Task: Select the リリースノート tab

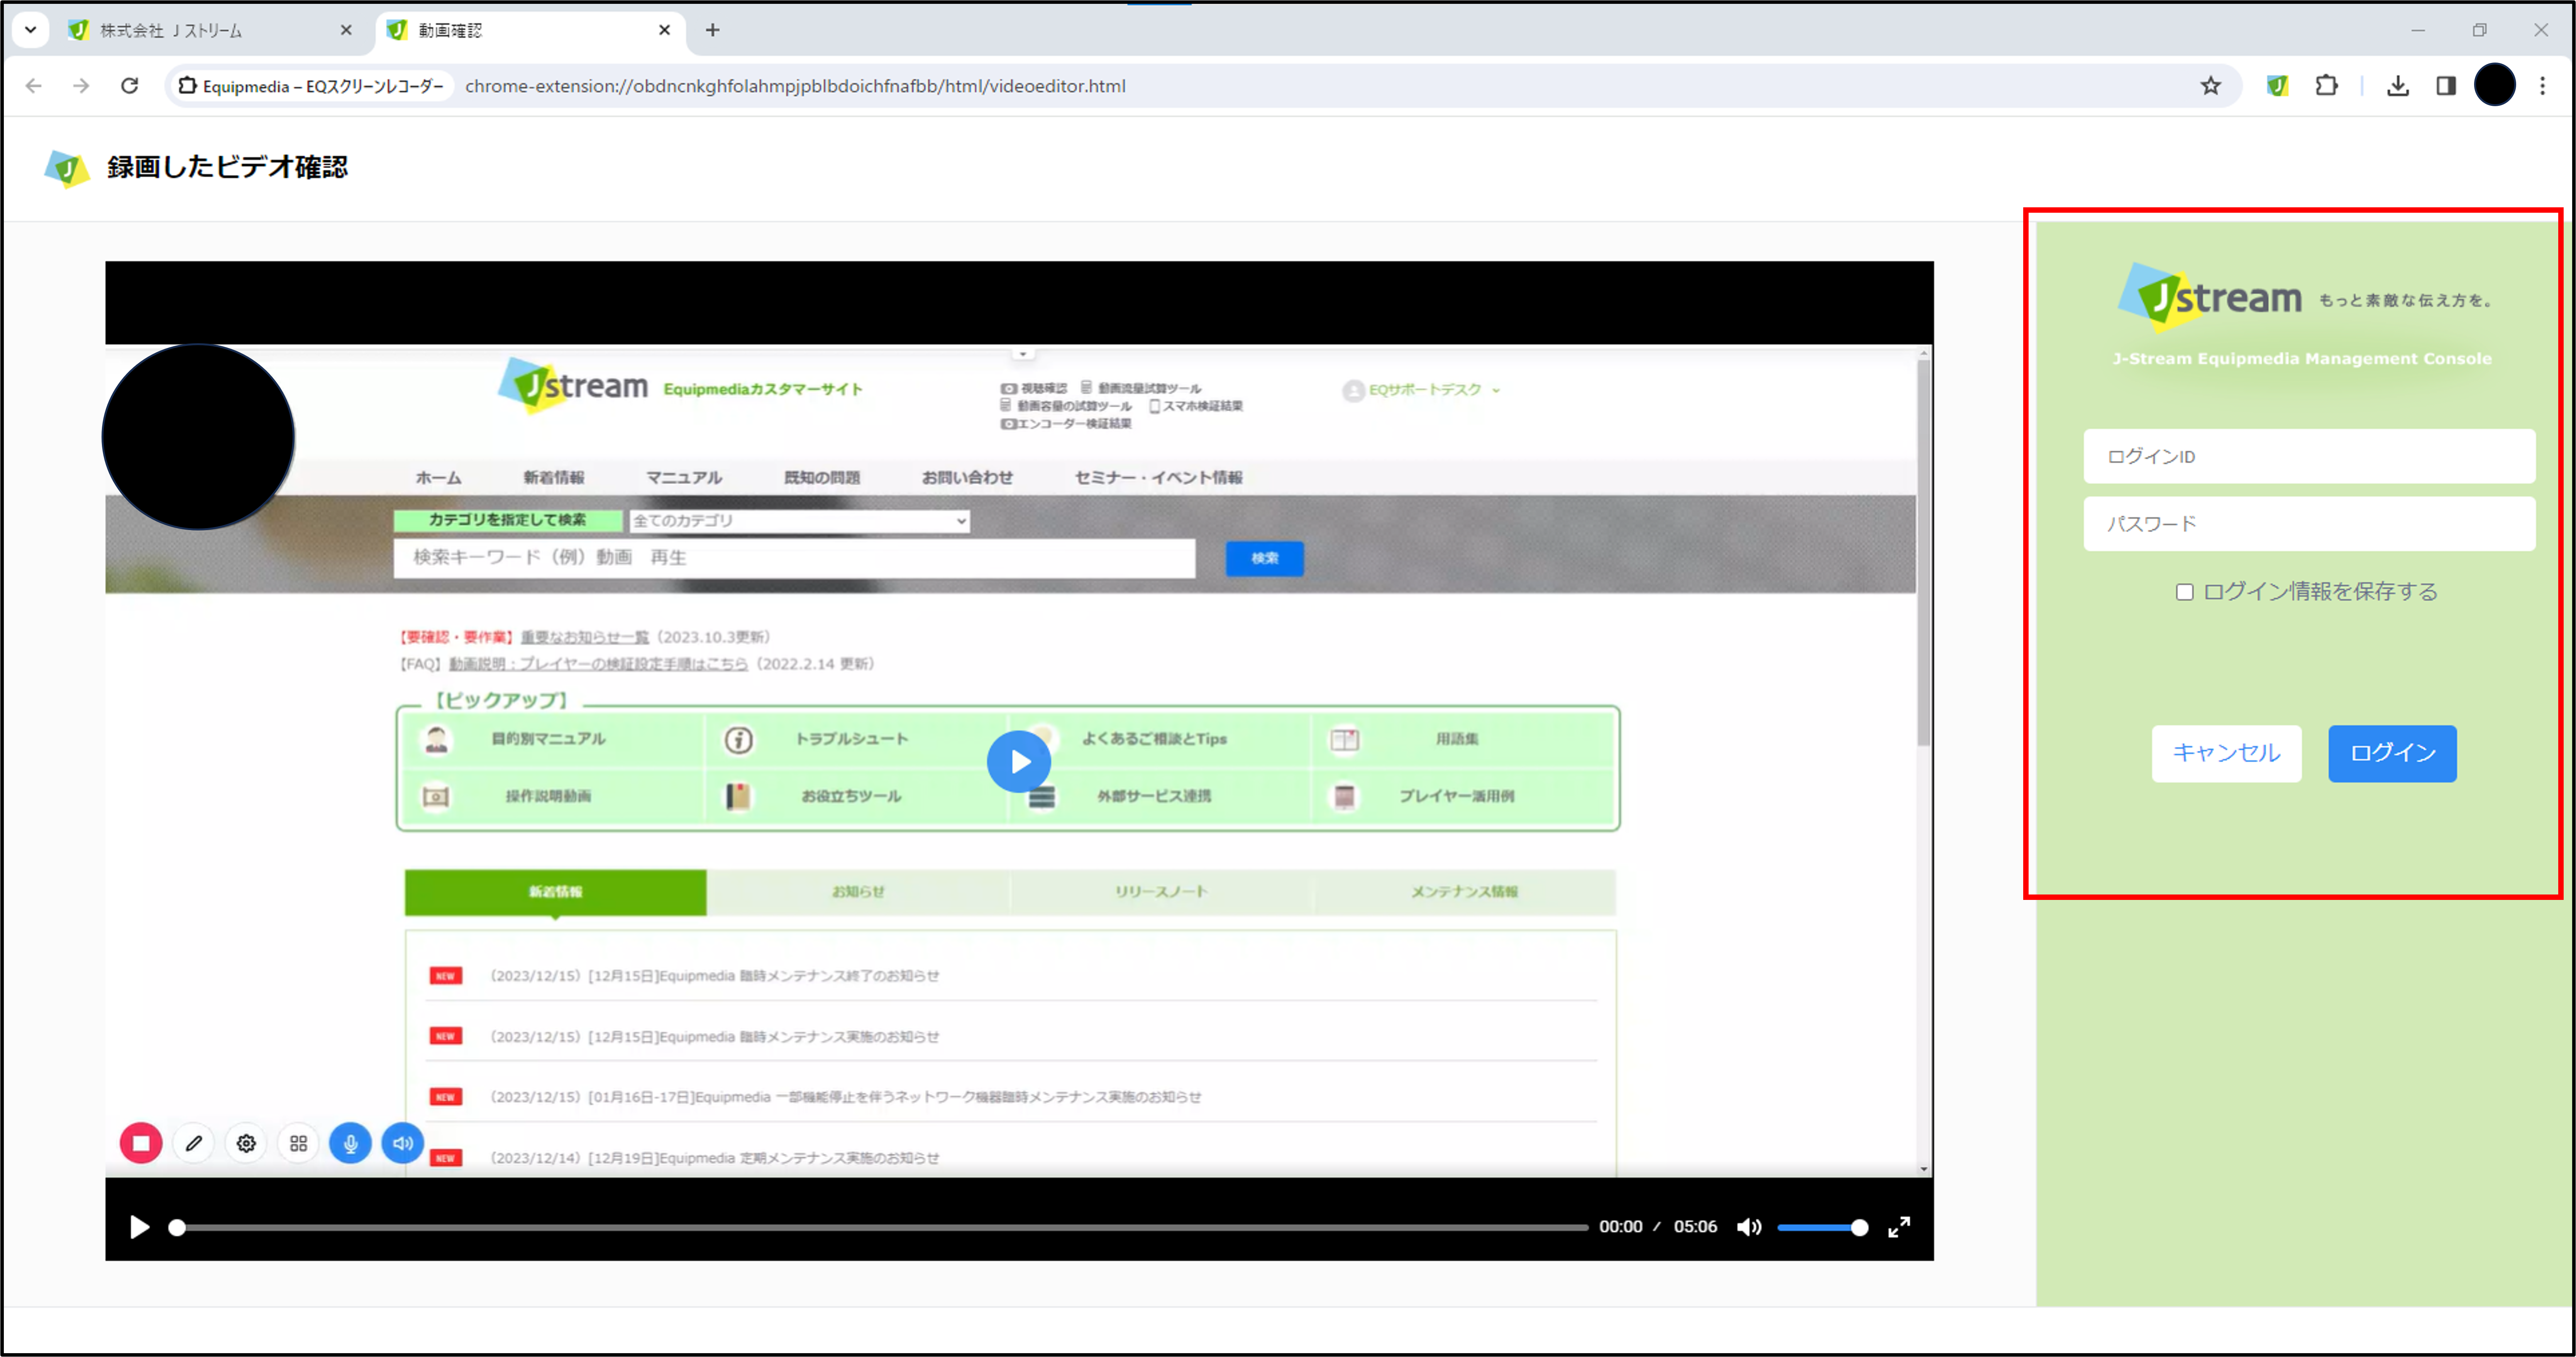Action: [1161, 892]
